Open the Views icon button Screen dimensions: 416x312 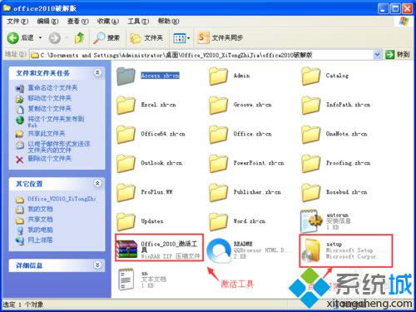click(179, 38)
